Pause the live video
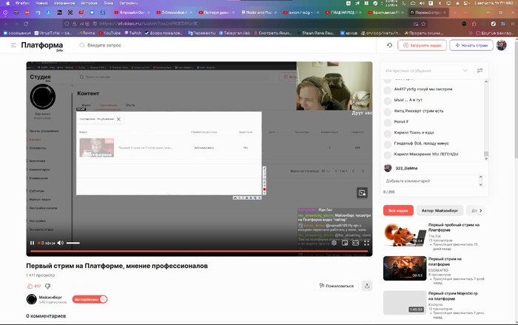This screenshot has height=325, width=518. point(32,243)
